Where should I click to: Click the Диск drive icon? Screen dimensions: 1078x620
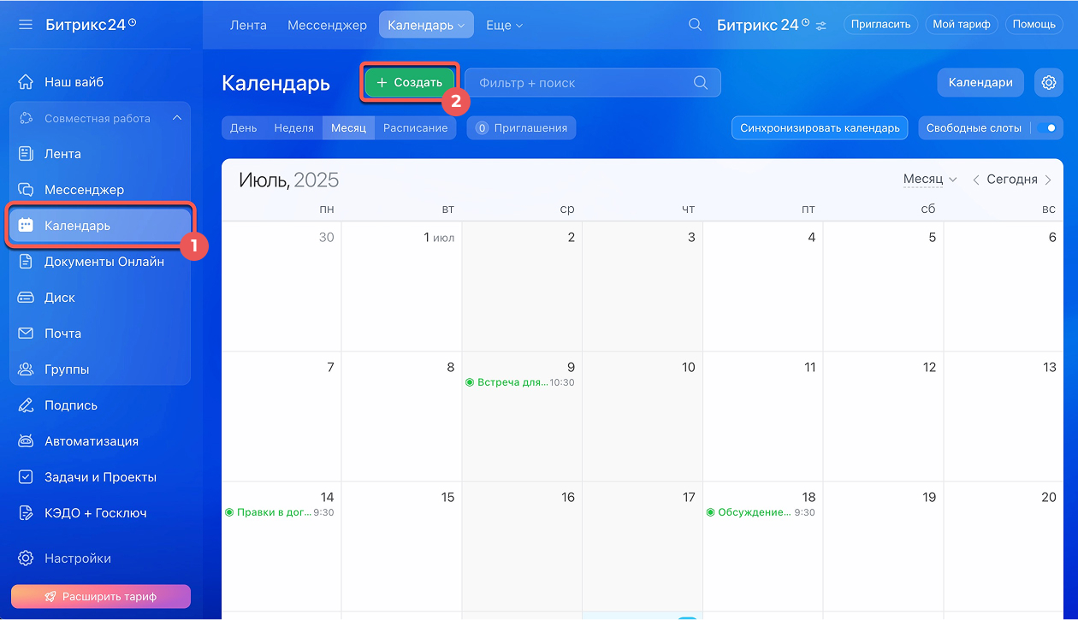pos(26,298)
